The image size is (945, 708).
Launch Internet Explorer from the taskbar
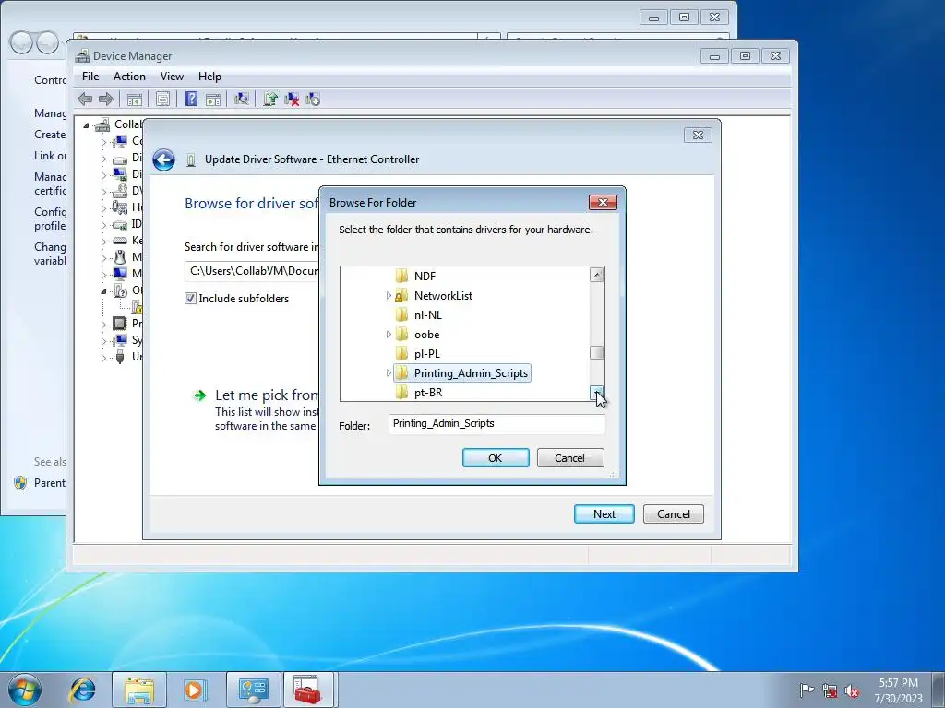coord(82,690)
